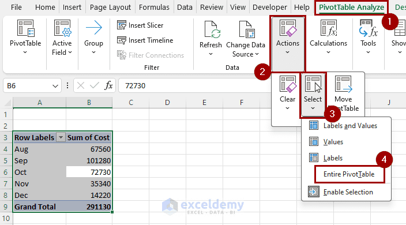The height and width of the screenshot is (225, 406).
Task: Click the Filter Connections icon
Action: [122, 55]
